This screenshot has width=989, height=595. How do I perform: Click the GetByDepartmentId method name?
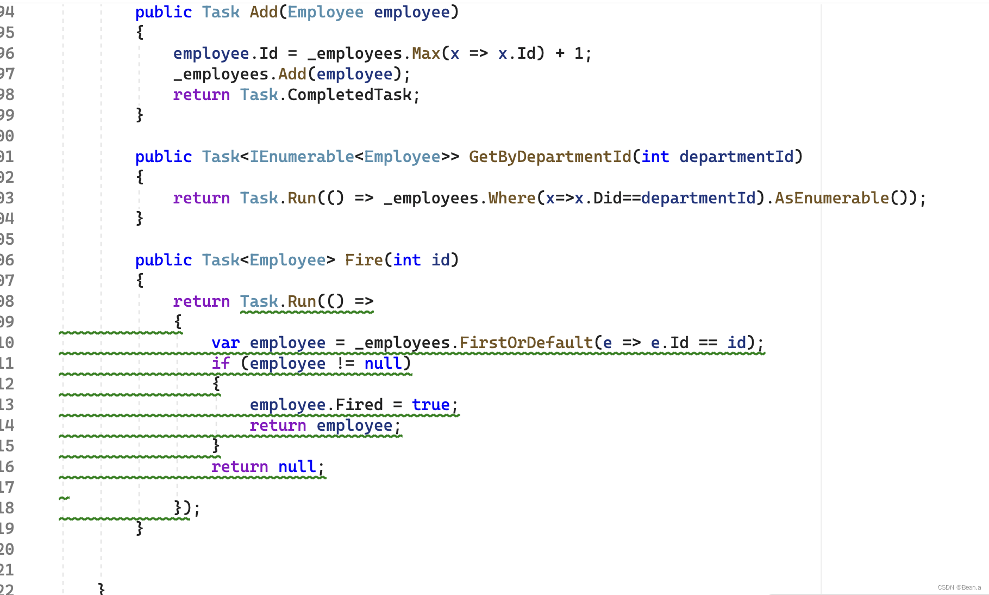pyautogui.click(x=550, y=157)
